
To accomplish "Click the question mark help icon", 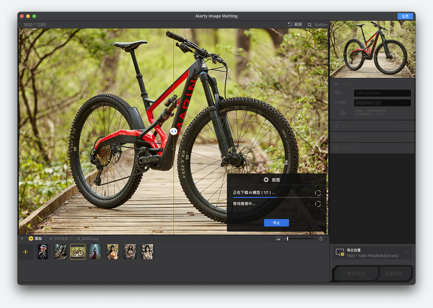I will click(x=343, y=113).
